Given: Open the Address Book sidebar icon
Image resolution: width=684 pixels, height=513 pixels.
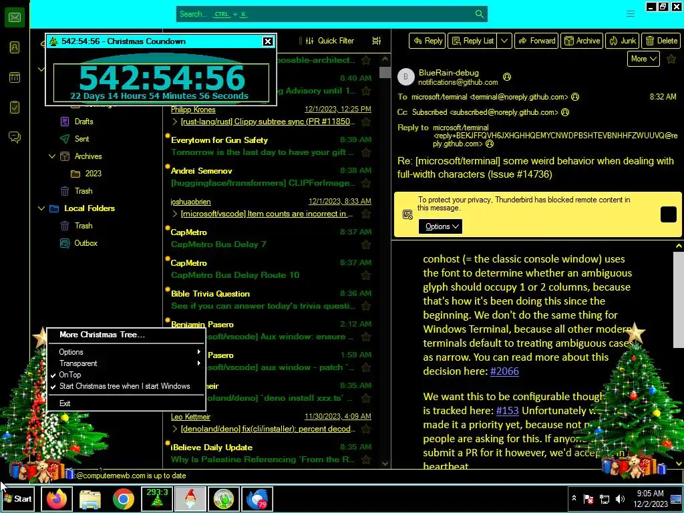Looking at the screenshot, I should coord(15,47).
